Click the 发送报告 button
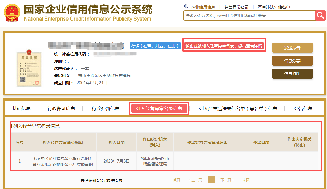Viewport: 327px width, 189px height. coord(292,48)
